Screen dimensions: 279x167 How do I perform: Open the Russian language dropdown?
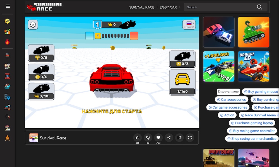[x=189, y=24]
